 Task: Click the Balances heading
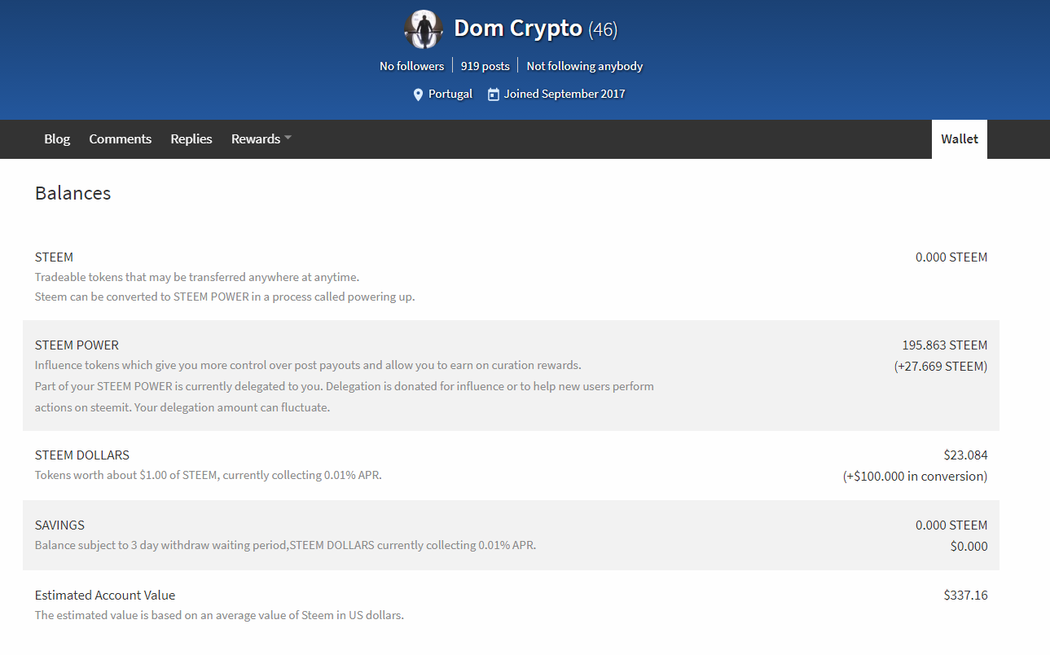click(x=73, y=193)
